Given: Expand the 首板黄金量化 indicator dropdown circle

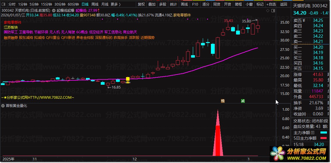Looking at the screenshot, I should [3, 106].
